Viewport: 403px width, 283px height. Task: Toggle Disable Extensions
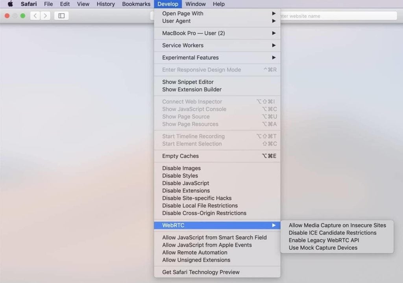point(217,190)
